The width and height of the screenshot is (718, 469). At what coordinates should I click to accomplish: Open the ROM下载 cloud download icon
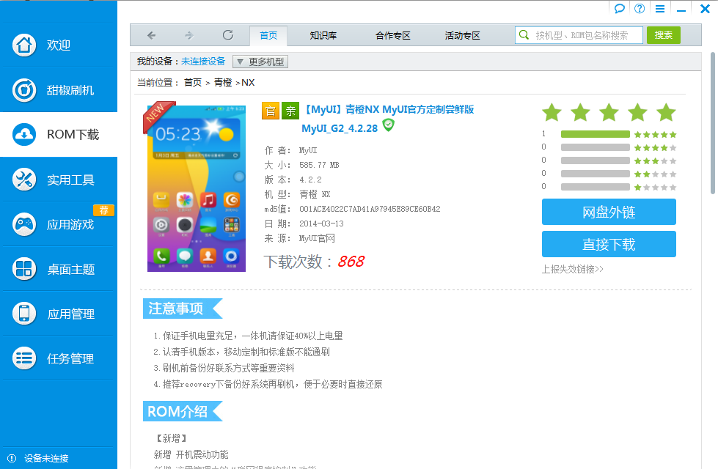click(x=23, y=135)
